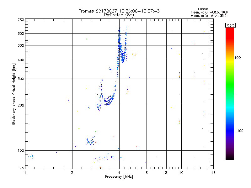Click the y-axis tick label '200'
The image size is (251, 188).
click(x=21, y=105)
